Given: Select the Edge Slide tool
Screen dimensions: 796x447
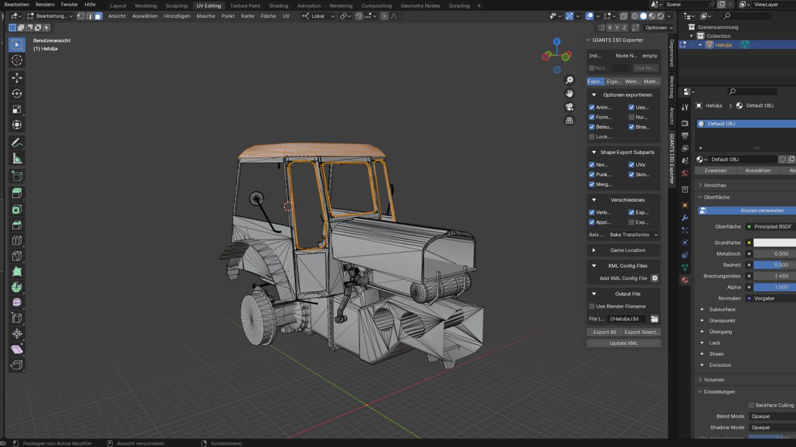Looking at the screenshot, I should tap(17, 318).
